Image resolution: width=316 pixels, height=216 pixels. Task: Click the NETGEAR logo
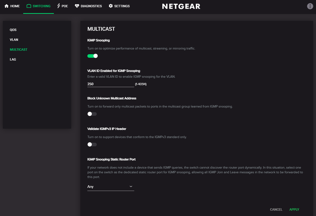181,6
